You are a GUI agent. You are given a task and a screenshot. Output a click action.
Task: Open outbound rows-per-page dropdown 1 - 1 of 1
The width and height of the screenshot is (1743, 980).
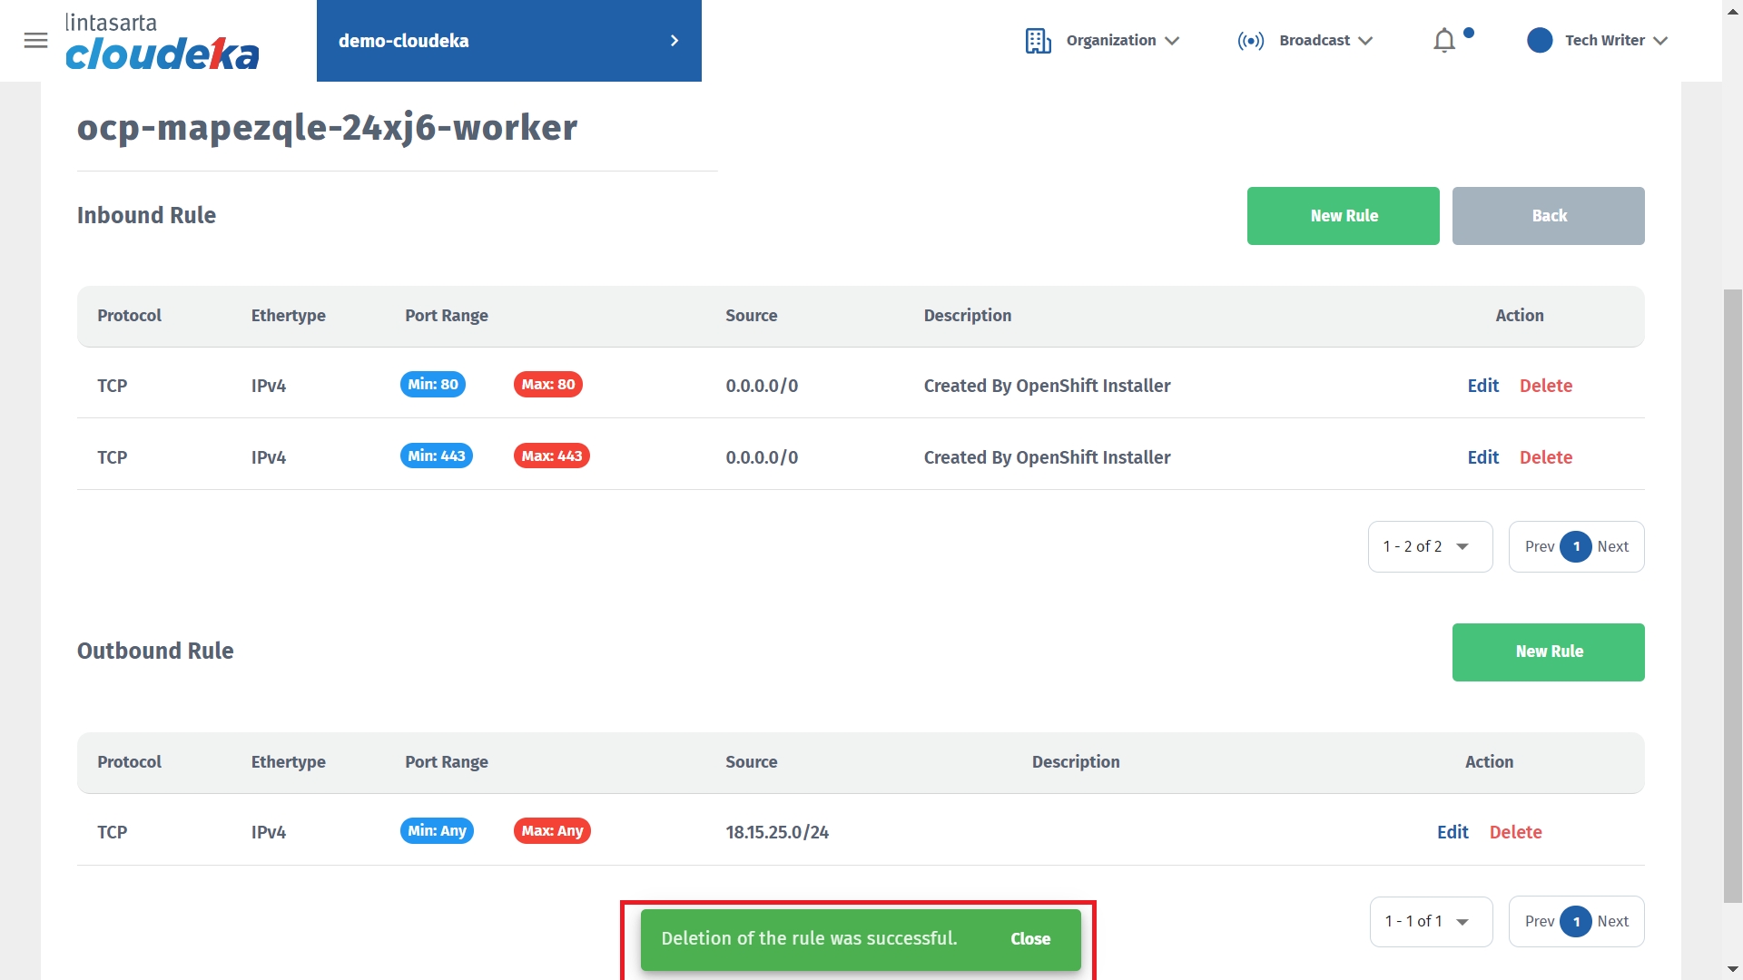(x=1430, y=921)
